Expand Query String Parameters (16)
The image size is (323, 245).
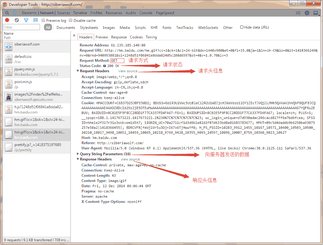pyautogui.click(x=78, y=154)
